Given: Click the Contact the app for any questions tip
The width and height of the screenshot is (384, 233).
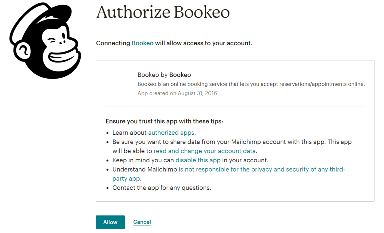Looking at the screenshot, I should (162, 188).
